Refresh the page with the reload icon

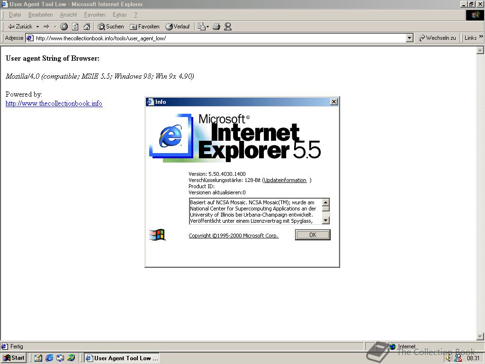[x=75, y=27]
